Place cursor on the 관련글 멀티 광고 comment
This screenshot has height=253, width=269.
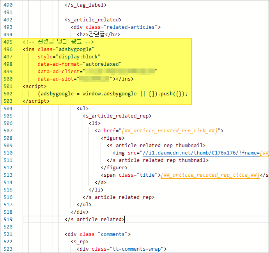coord(58,42)
